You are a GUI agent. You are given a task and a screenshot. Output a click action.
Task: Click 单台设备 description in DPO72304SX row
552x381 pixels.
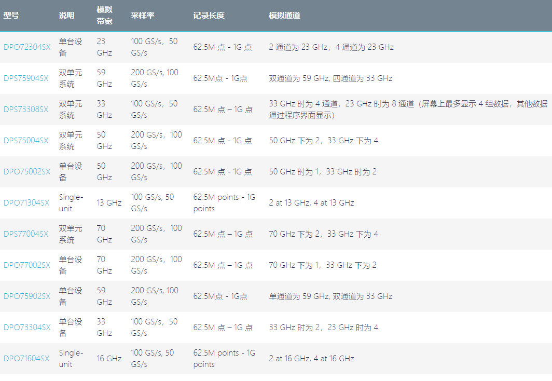click(x=71, y=47)
